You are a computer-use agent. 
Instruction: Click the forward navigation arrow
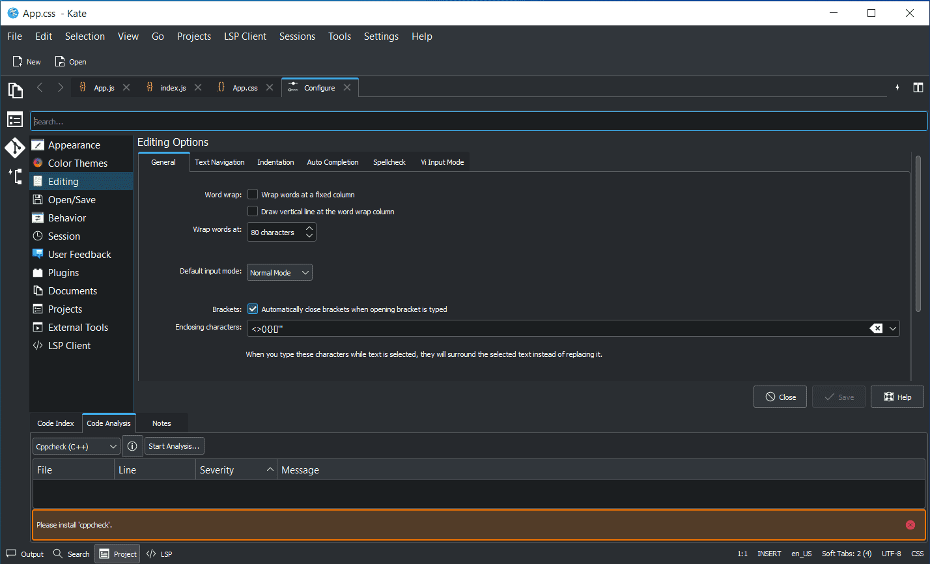pyautogui.click(x=60, y=87)
